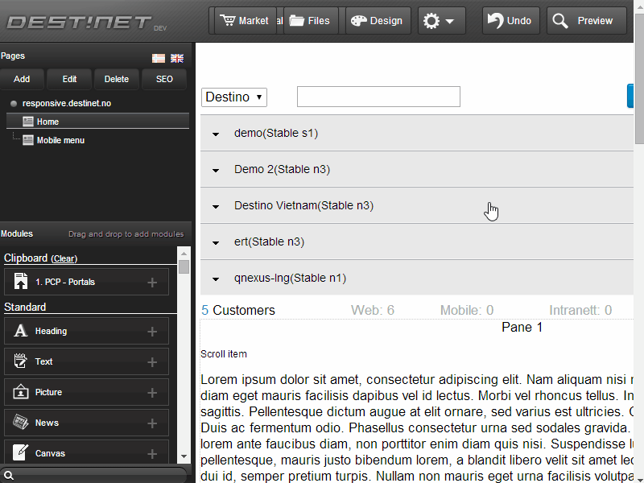Open the Destino dropdown selector
Screen dimensions: 644x483
[x=233, y=97]
